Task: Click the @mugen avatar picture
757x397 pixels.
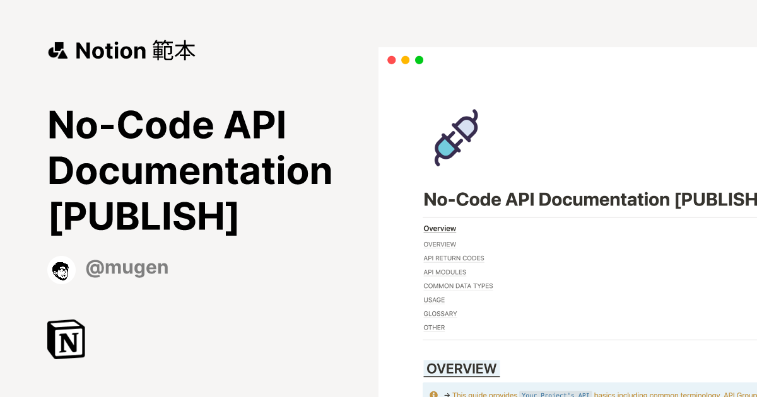Action: [61, 270]
